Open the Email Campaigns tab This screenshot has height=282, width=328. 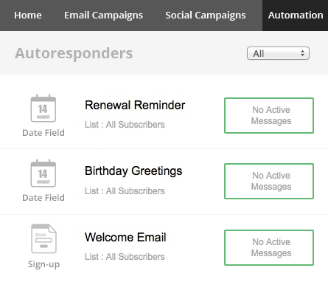[103, 16]
